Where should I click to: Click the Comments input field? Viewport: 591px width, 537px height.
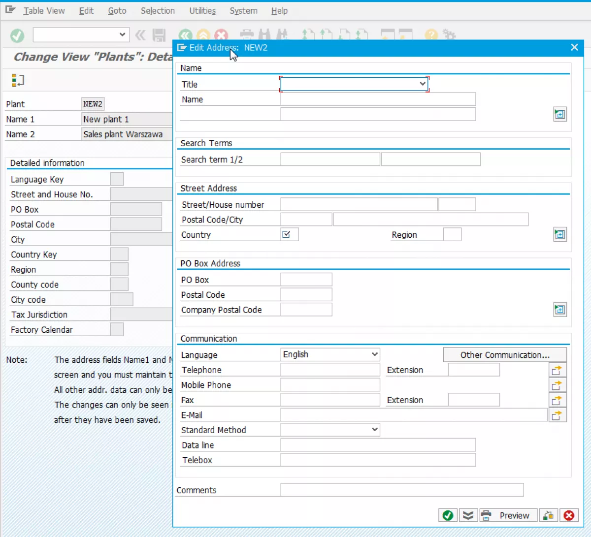tap(402, 490)
